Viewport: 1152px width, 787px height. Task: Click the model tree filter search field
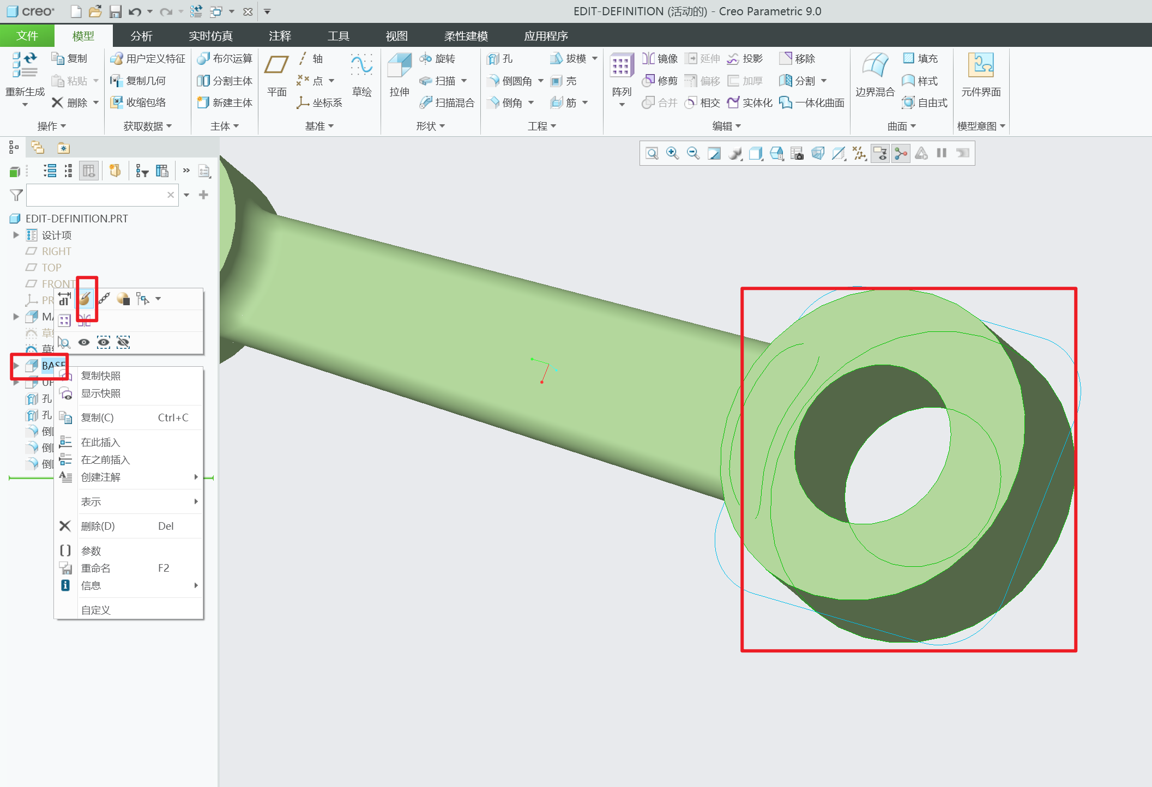(96, 195)
